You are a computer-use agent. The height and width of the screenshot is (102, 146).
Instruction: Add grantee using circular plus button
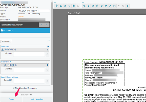click(x=47, y=70)
